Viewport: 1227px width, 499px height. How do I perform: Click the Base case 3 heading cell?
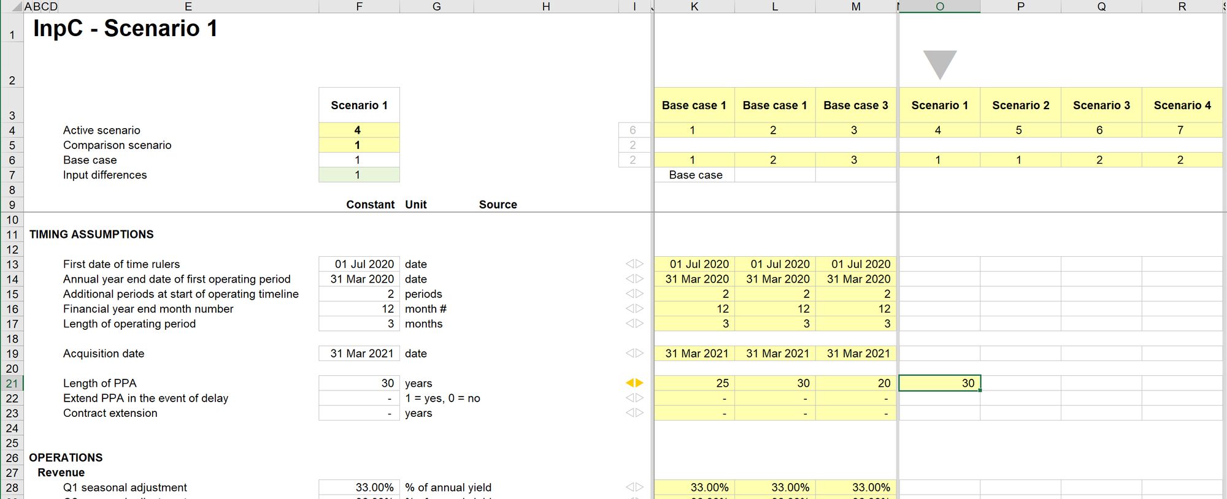[855, 105]
